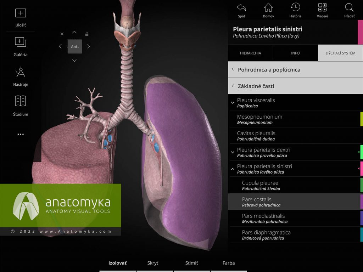Switch to the INFO tab
Image resolution: width=363 pixels, height=272 pixels.
pos(295,53)
